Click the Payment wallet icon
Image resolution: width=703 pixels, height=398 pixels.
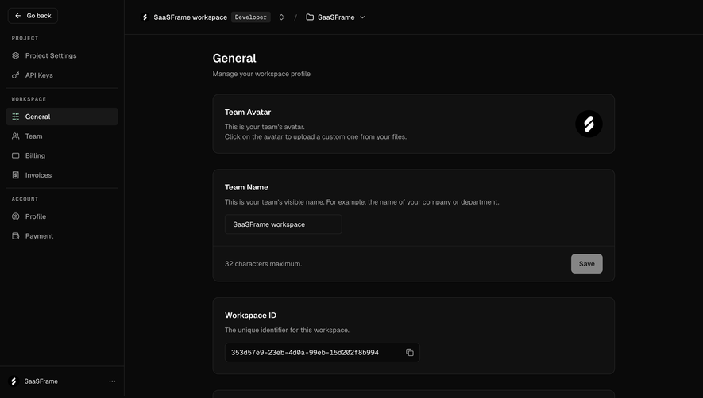pyautogui.click(x=16, y=236)
